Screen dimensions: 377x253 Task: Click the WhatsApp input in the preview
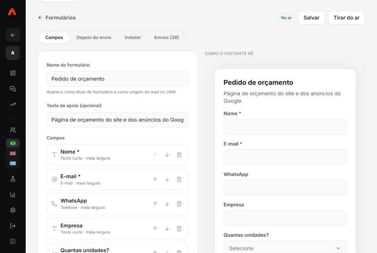285,187
